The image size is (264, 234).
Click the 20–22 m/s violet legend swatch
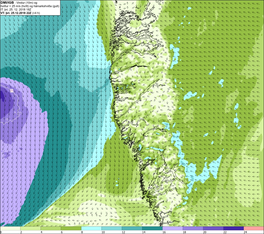click(213, 228)
